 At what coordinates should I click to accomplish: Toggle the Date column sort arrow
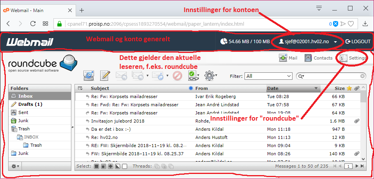pyautogui.click(x=316, y=88)
